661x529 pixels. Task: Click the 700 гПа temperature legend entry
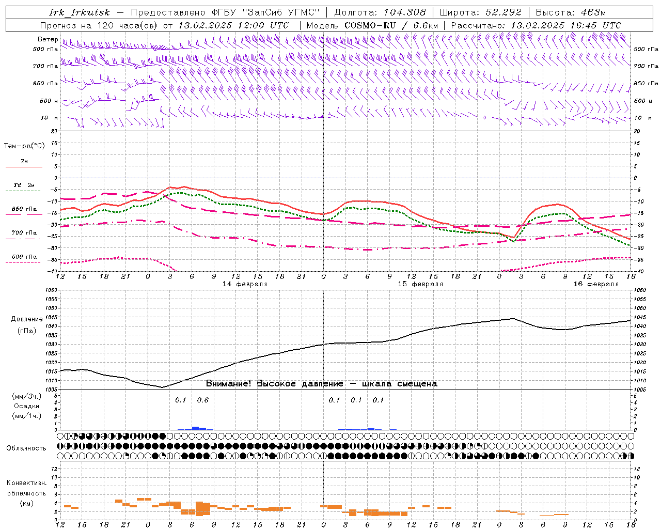24,233
